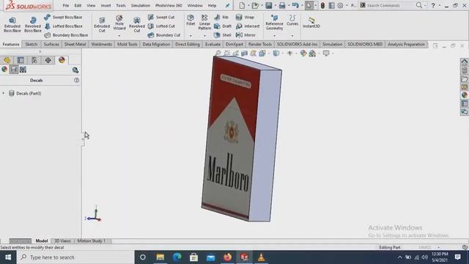Choose Boundary Boss/Base feature
Screen dimensions: 469x264
(66, 35)
